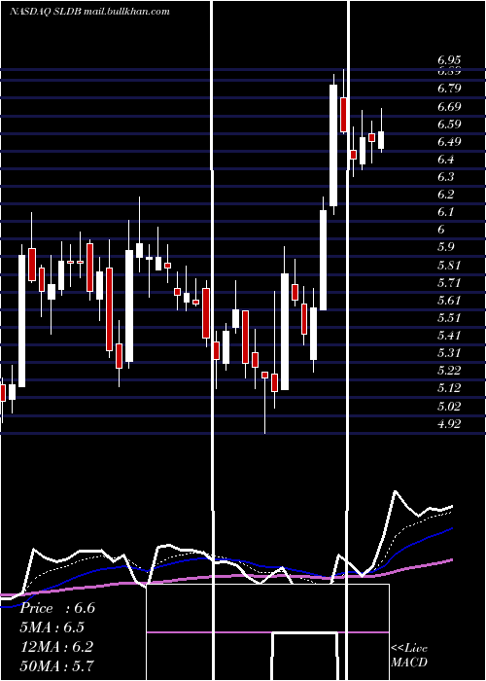Viewport: 486px width, 681px height.
Task: Click the 5.12 price axis label
Action: (x=449, y=388)
